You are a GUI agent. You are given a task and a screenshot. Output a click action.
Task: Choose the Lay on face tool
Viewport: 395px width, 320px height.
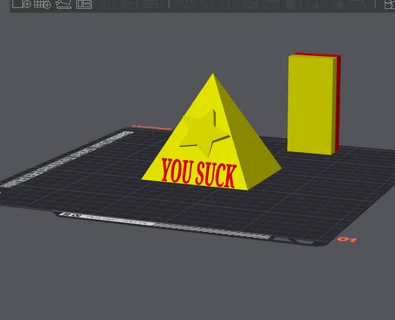(x=250, y=4)
